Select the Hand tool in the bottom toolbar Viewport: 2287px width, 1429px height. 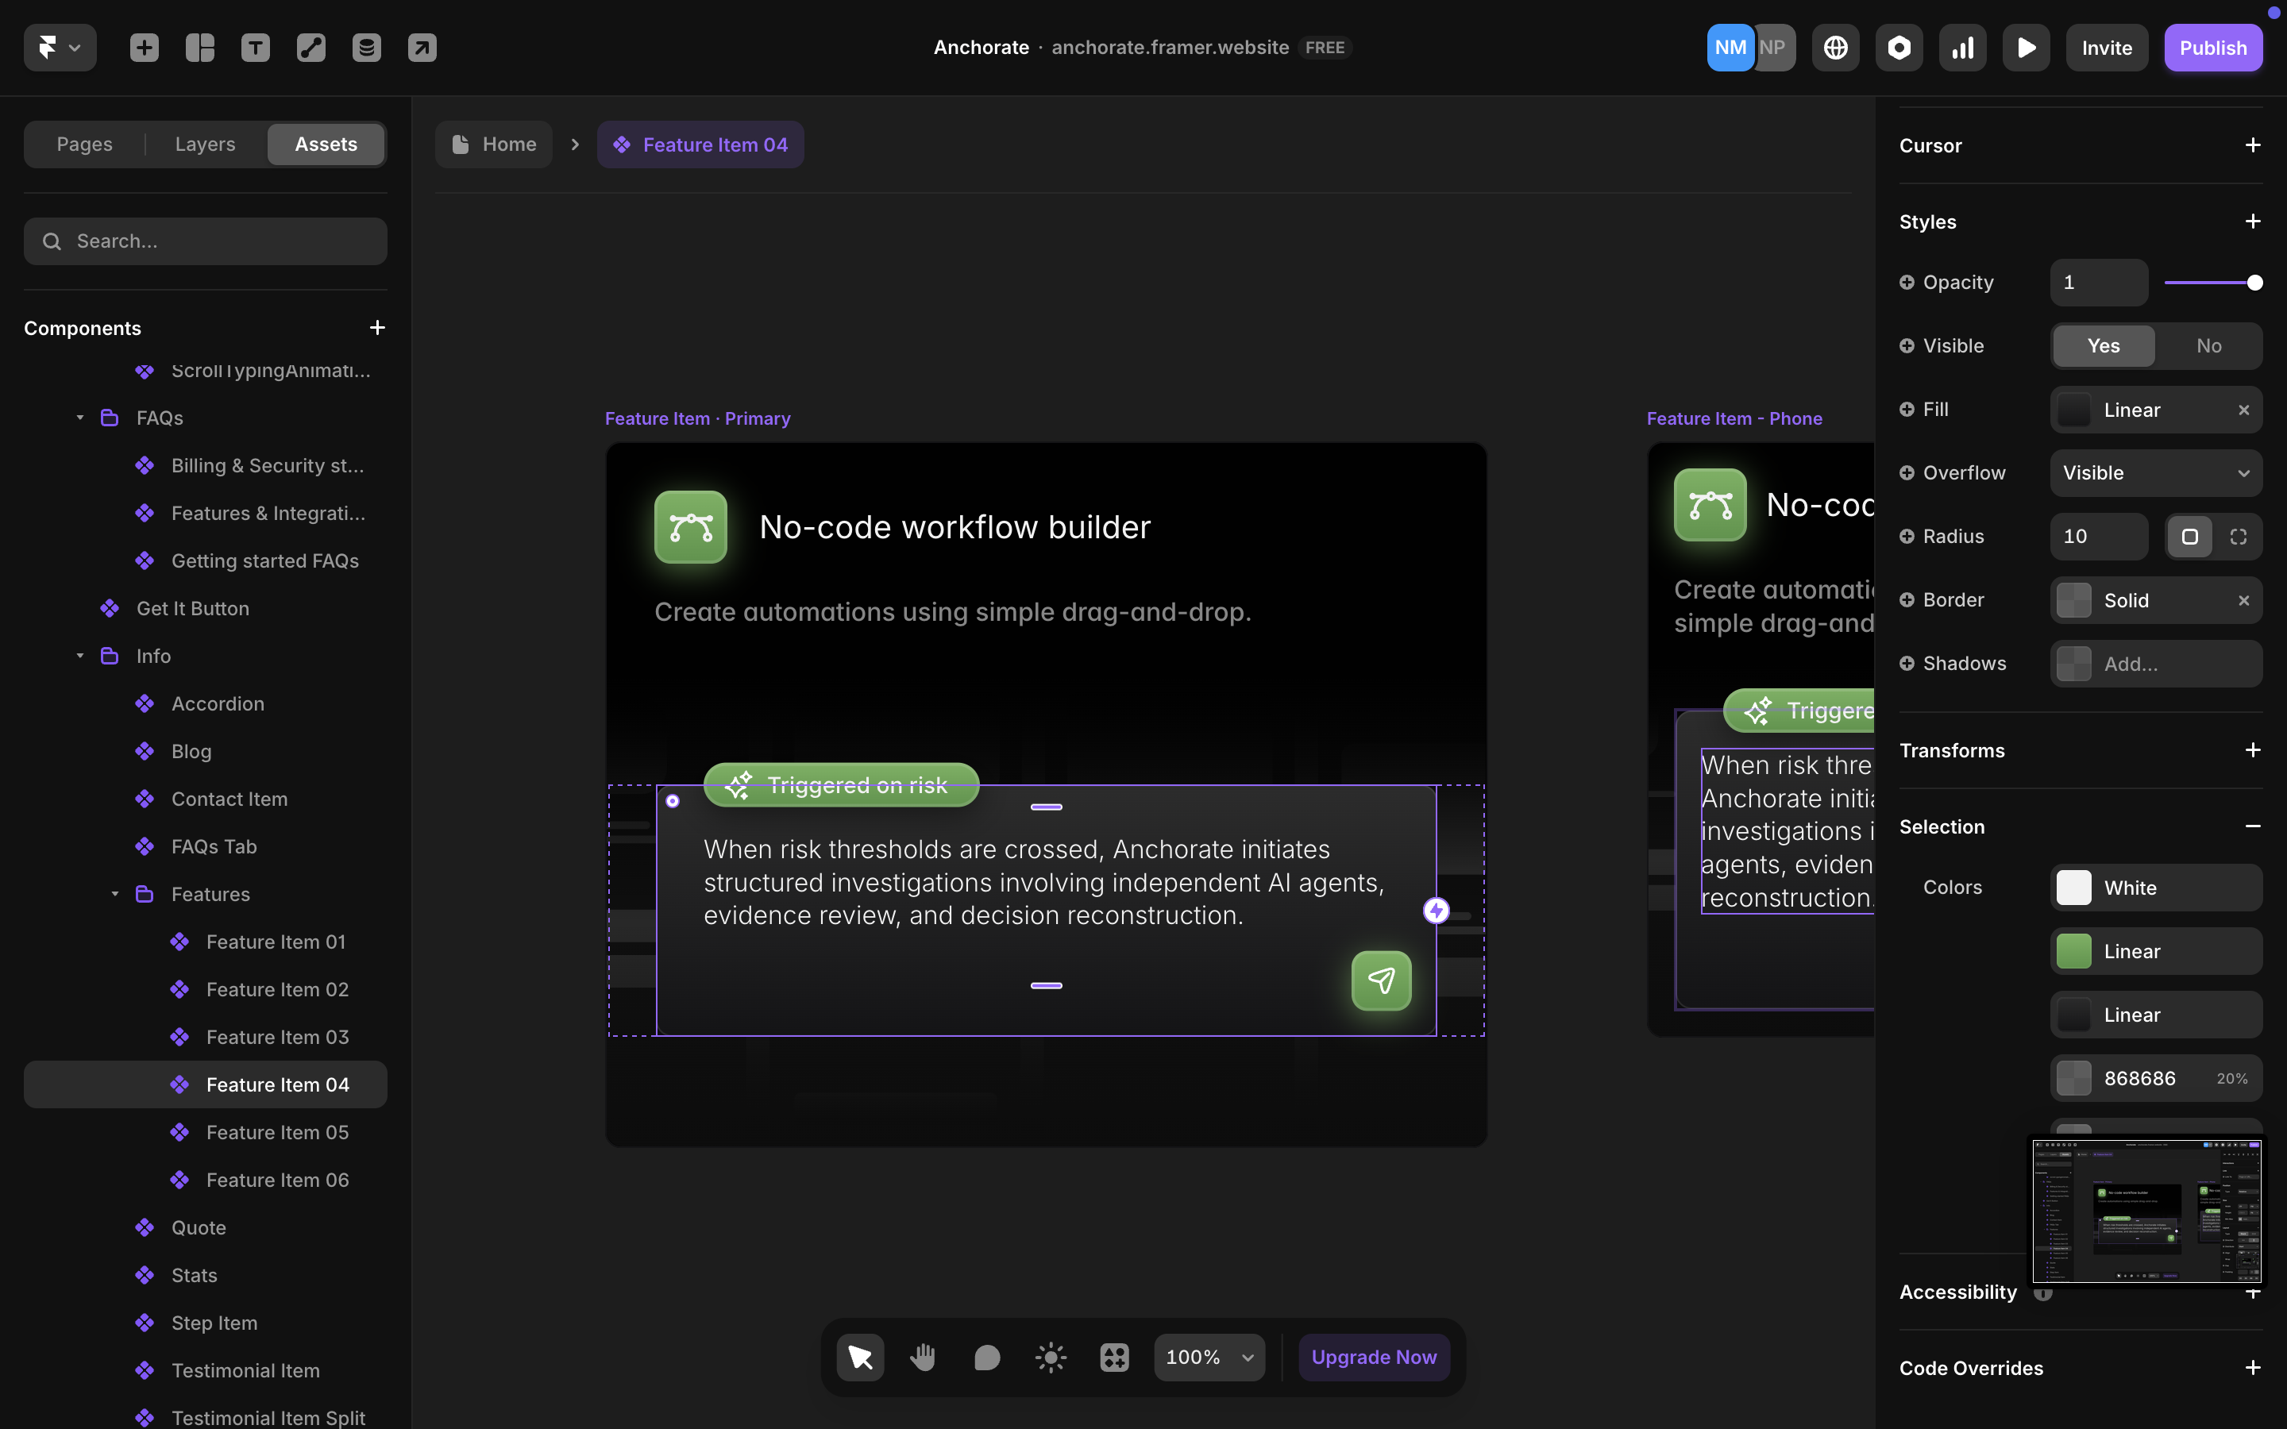pos(924,1356)
